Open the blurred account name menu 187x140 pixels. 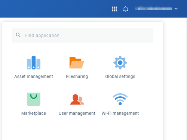tap(154, 9)
